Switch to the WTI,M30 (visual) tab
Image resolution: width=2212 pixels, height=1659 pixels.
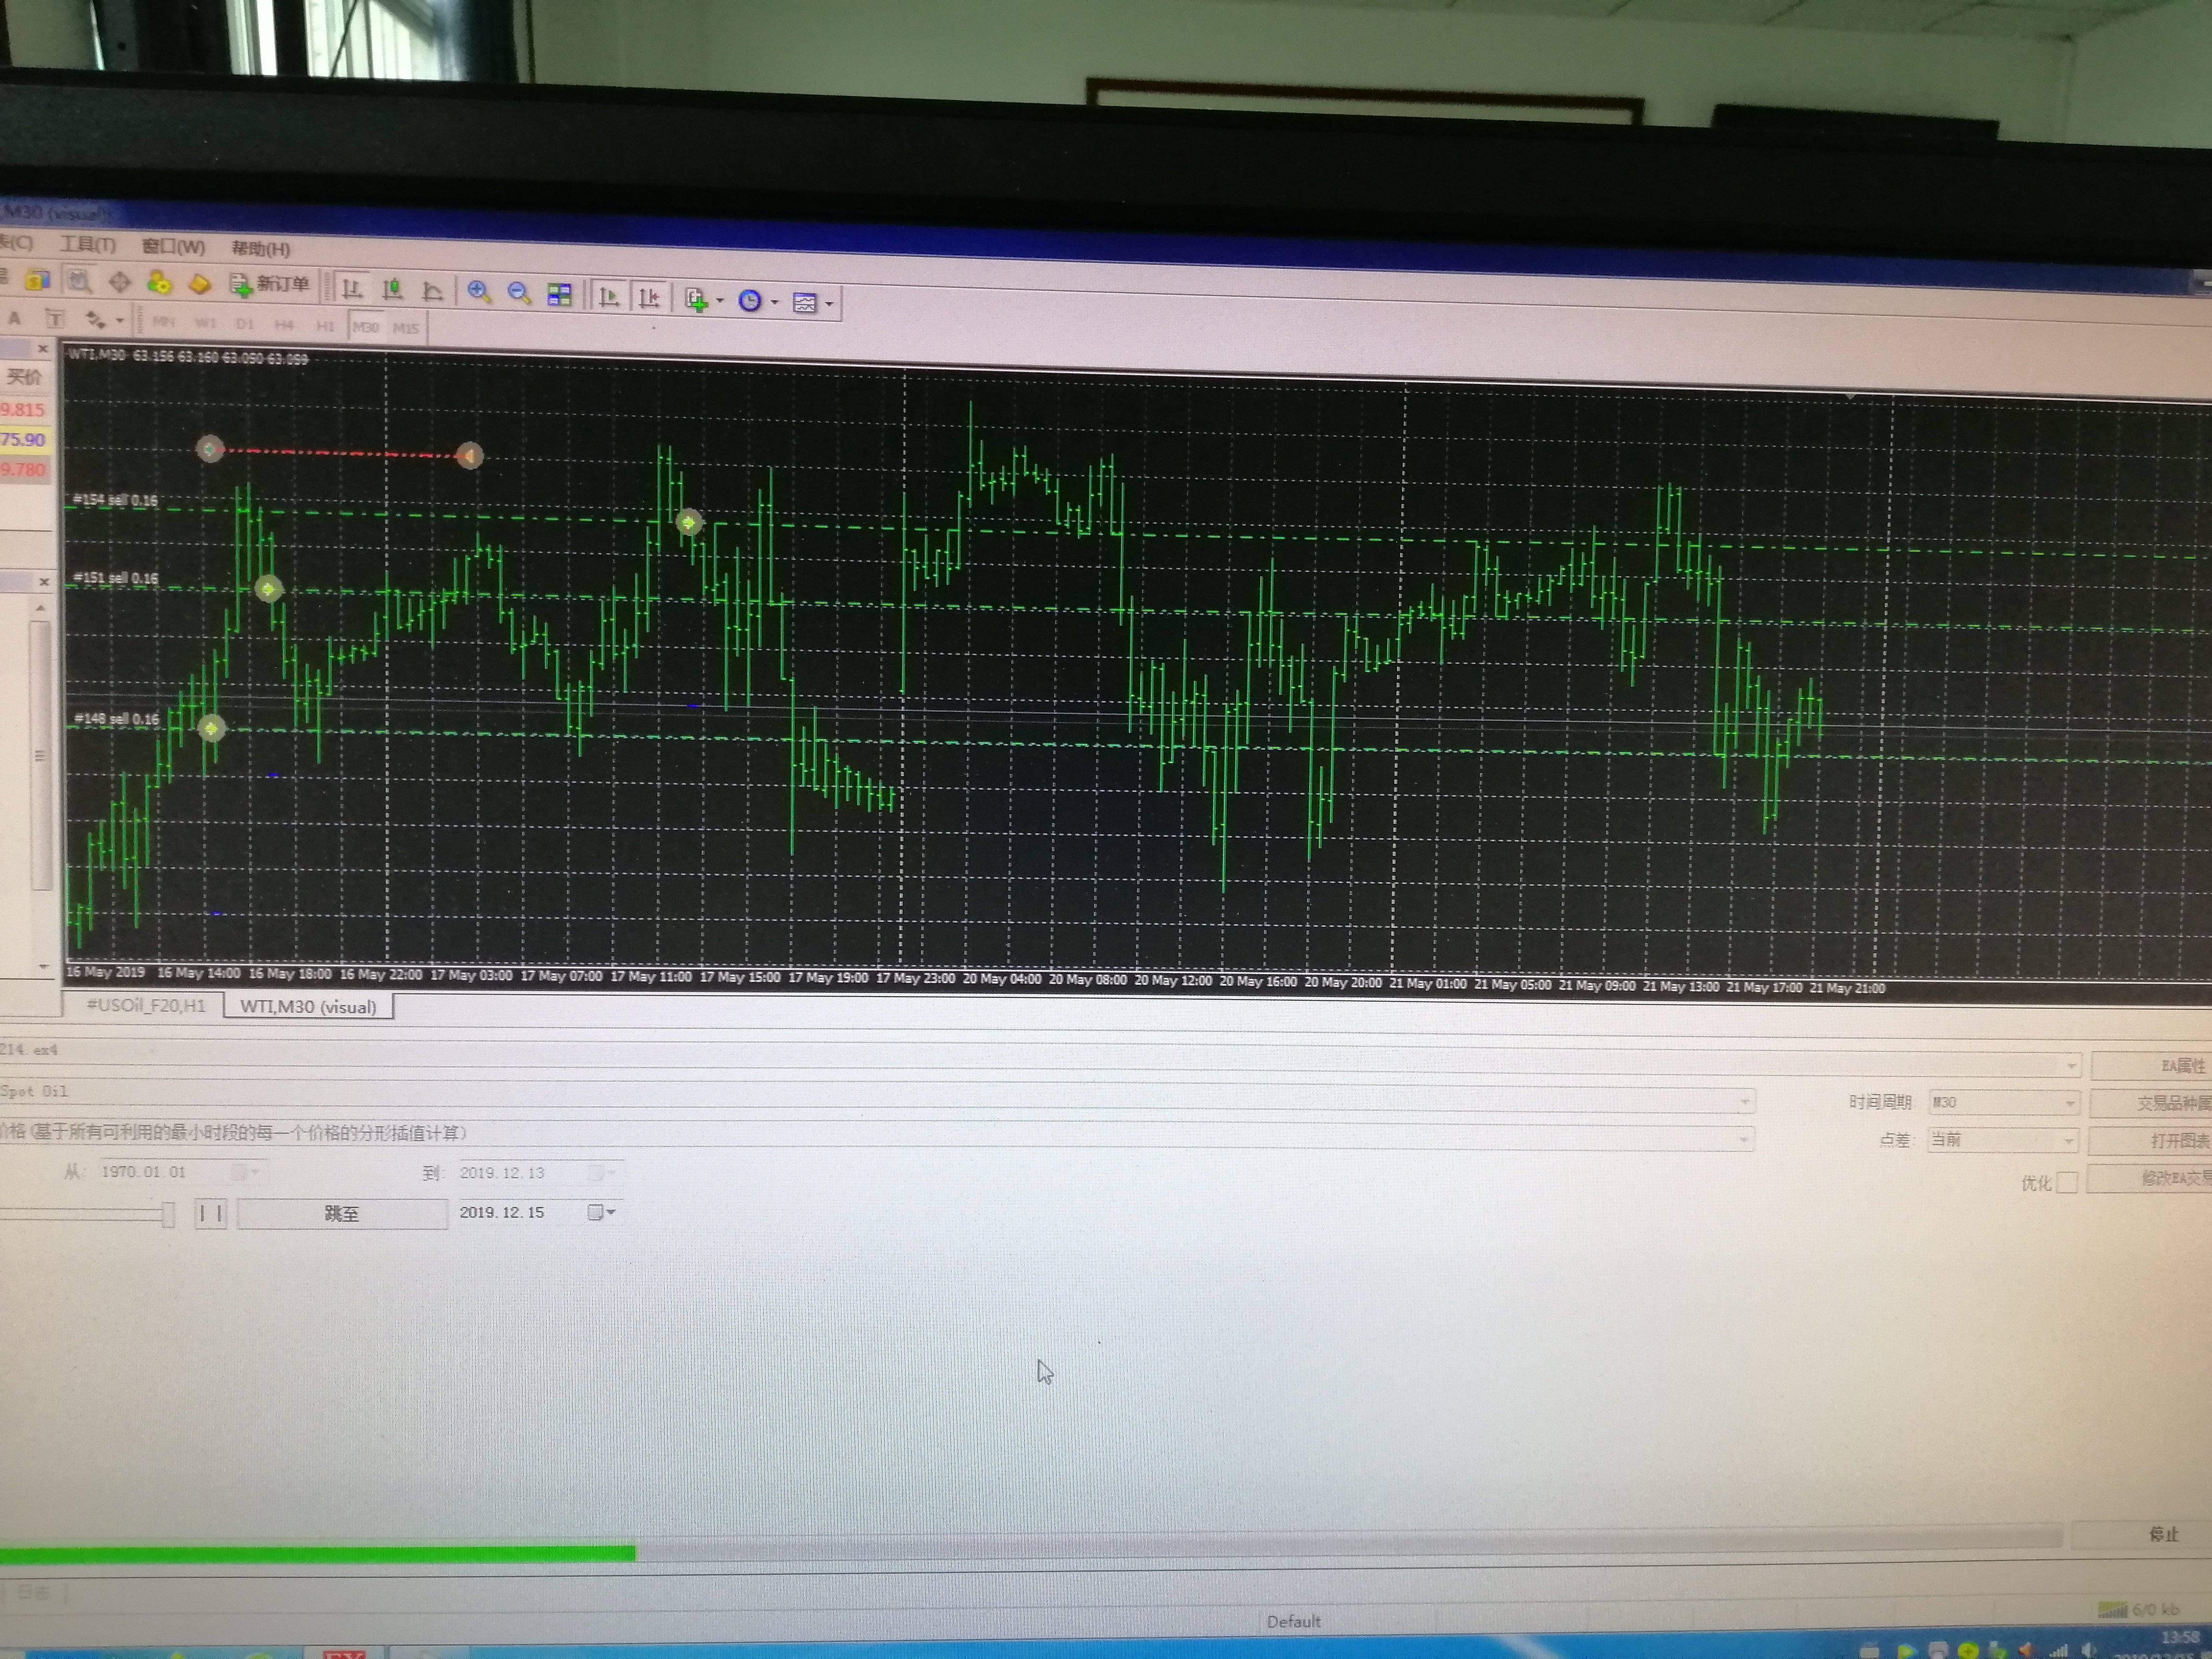coord(308,1007)
